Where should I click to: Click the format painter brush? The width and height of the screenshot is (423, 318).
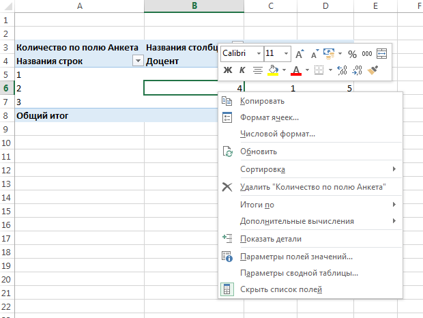(373, 70)
